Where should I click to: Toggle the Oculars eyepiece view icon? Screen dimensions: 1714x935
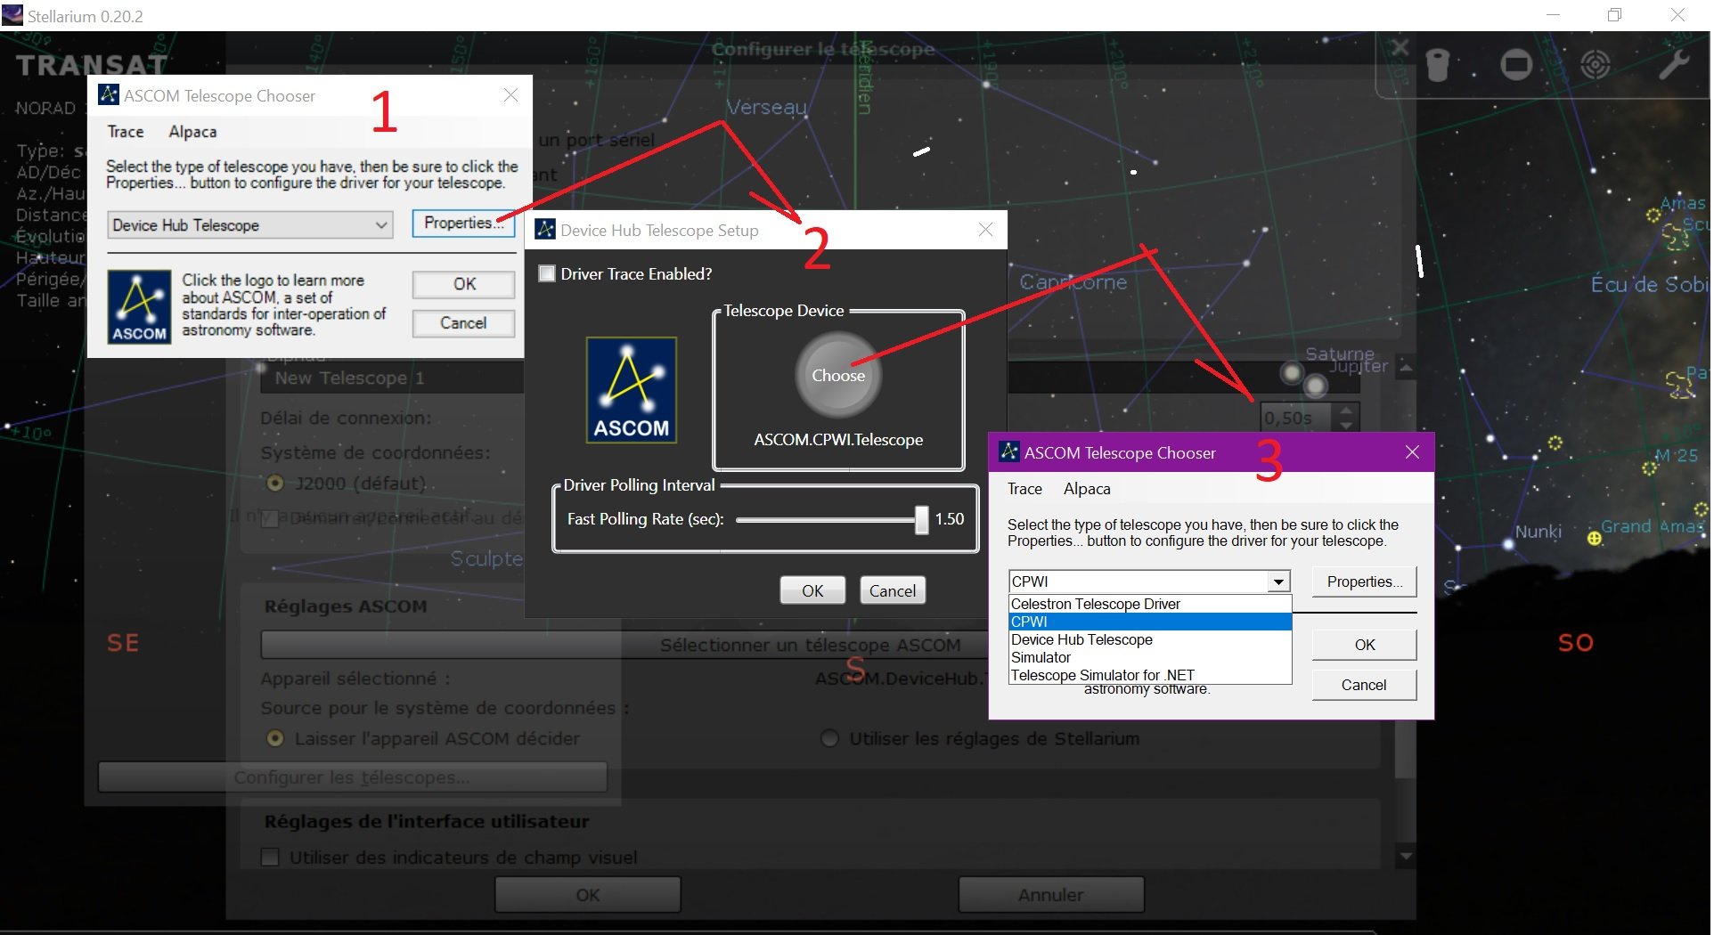pos(1439,64)
